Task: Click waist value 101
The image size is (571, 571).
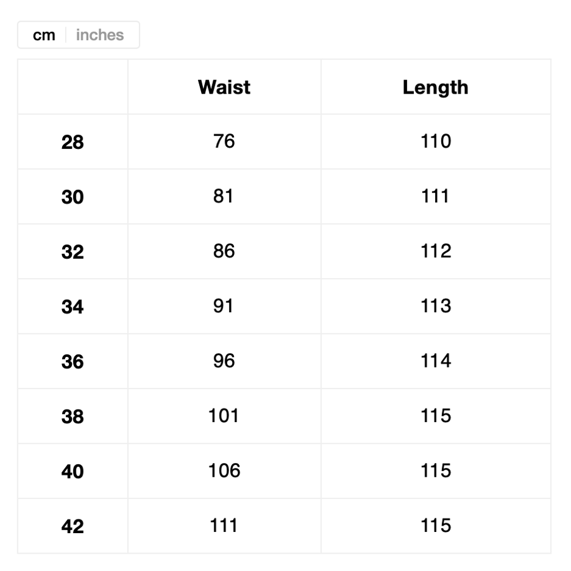Action: pyautogui.click(x=223, y=415)
